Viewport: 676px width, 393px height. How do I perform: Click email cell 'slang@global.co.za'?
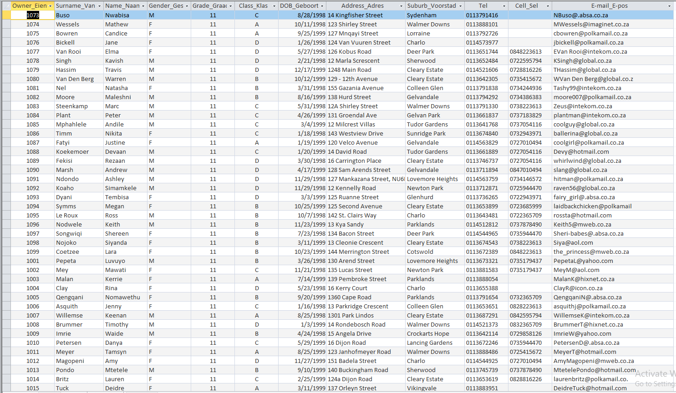click(x=613, y=170)
